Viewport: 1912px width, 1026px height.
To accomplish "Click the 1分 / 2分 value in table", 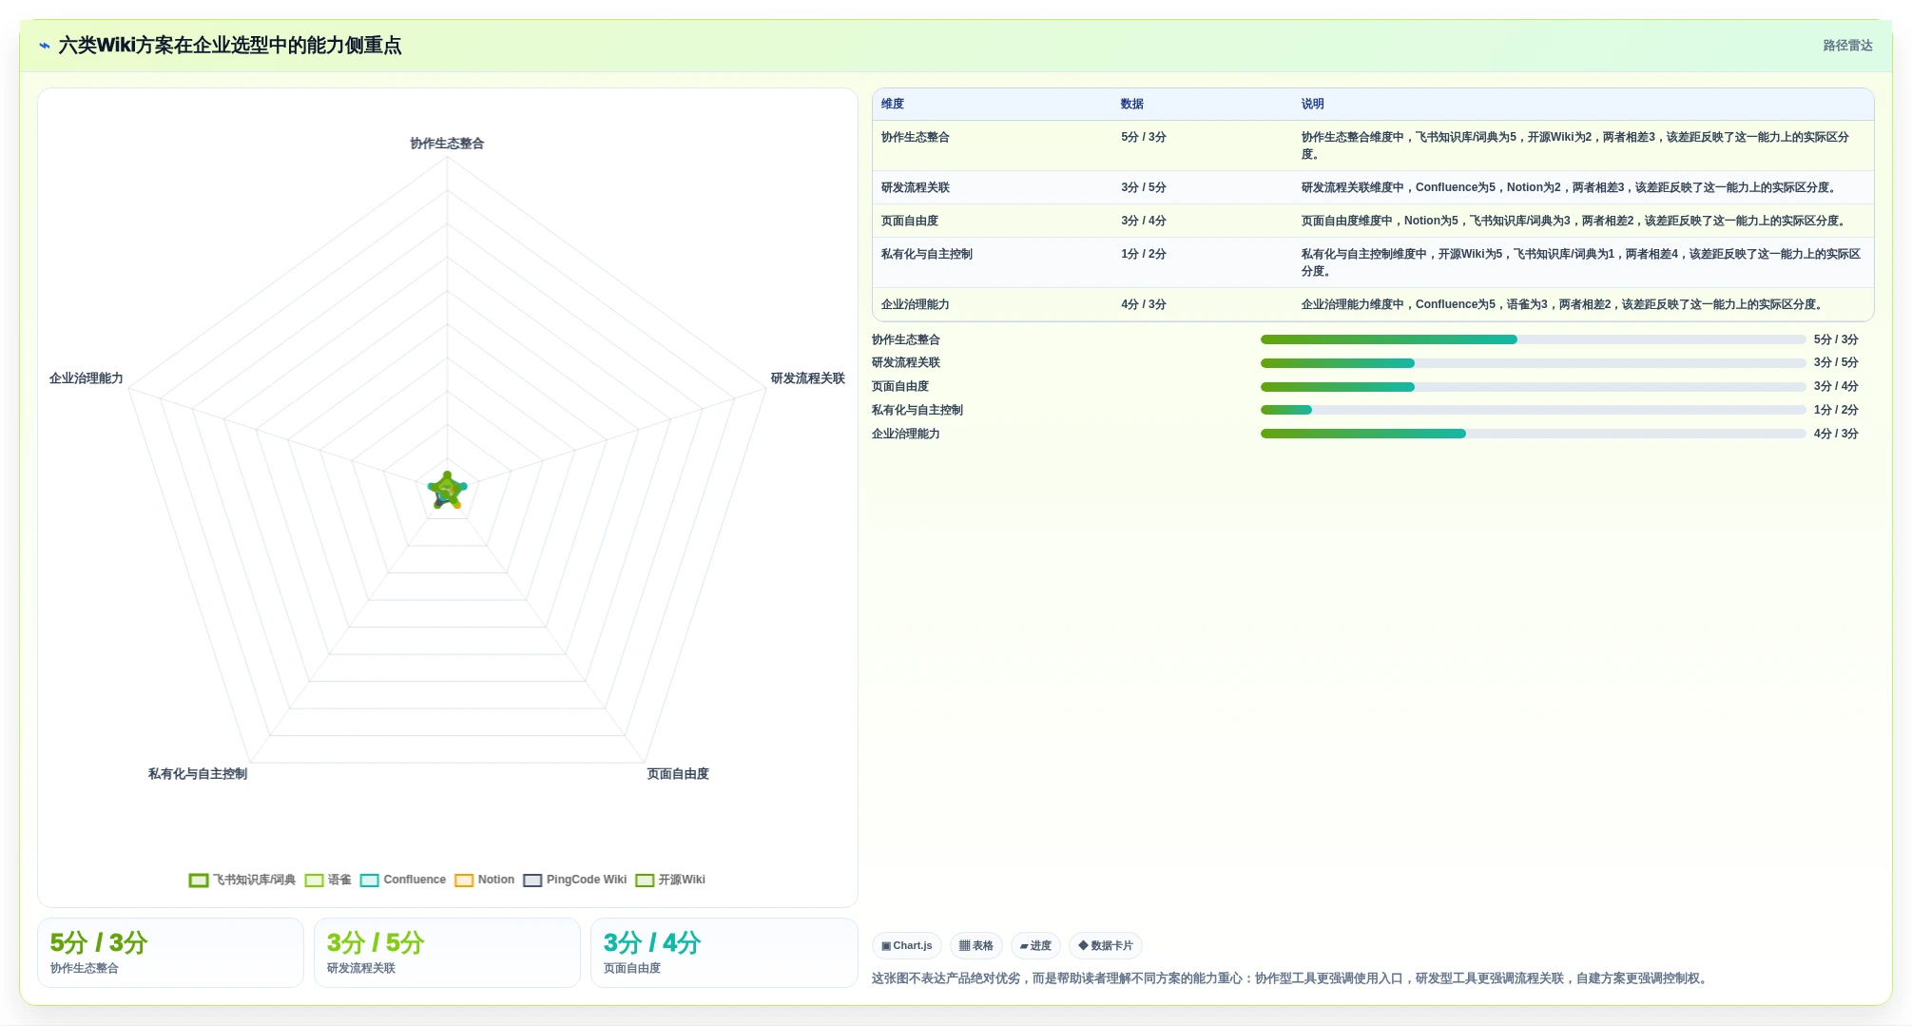I will (1144, 254).
